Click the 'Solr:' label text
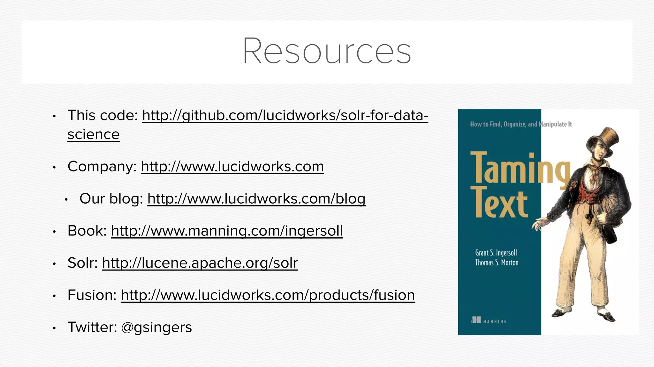654x367 pixels. 83,263
